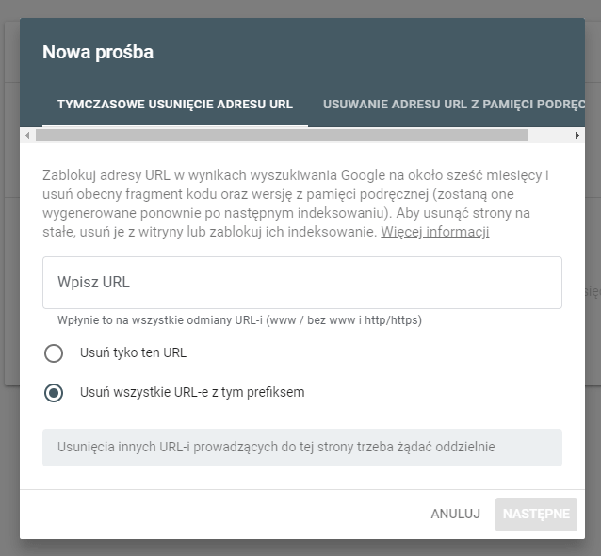Click the dimmed background below the dialog

(301, 548)
